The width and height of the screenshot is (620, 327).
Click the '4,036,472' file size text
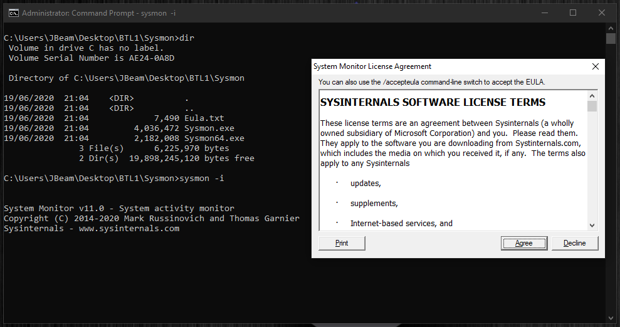point(157,128)
